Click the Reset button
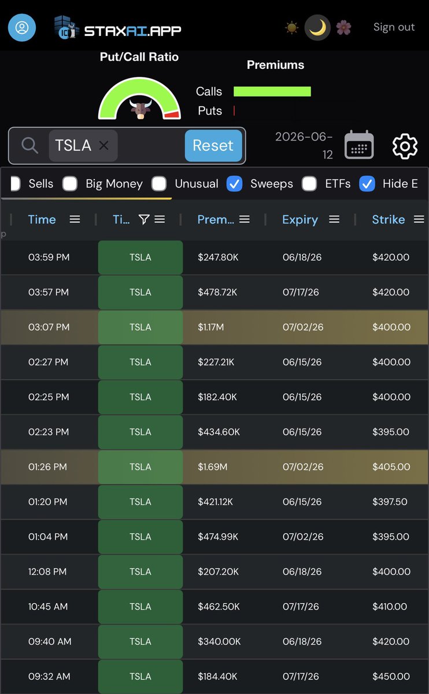The height and width of the screenshot is (694, 429). coord(213,146)
